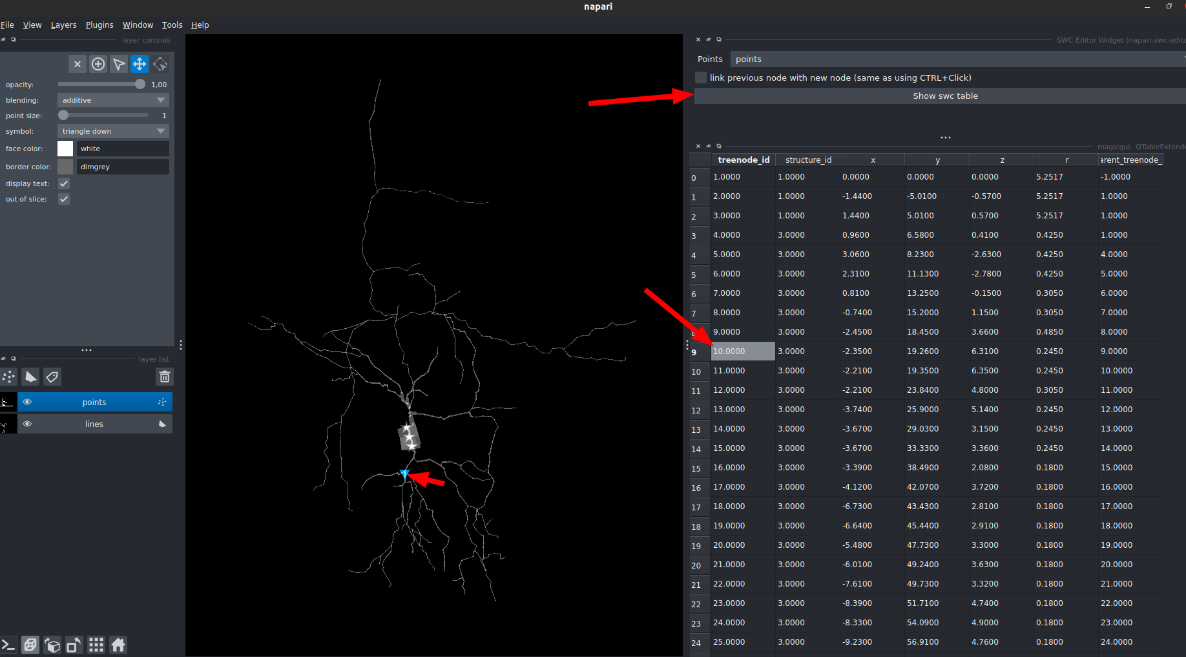Image resolution: width=1186 pixels, height=657 pixels.
Task: Click the points layer type icon
Action: [162, 402]
